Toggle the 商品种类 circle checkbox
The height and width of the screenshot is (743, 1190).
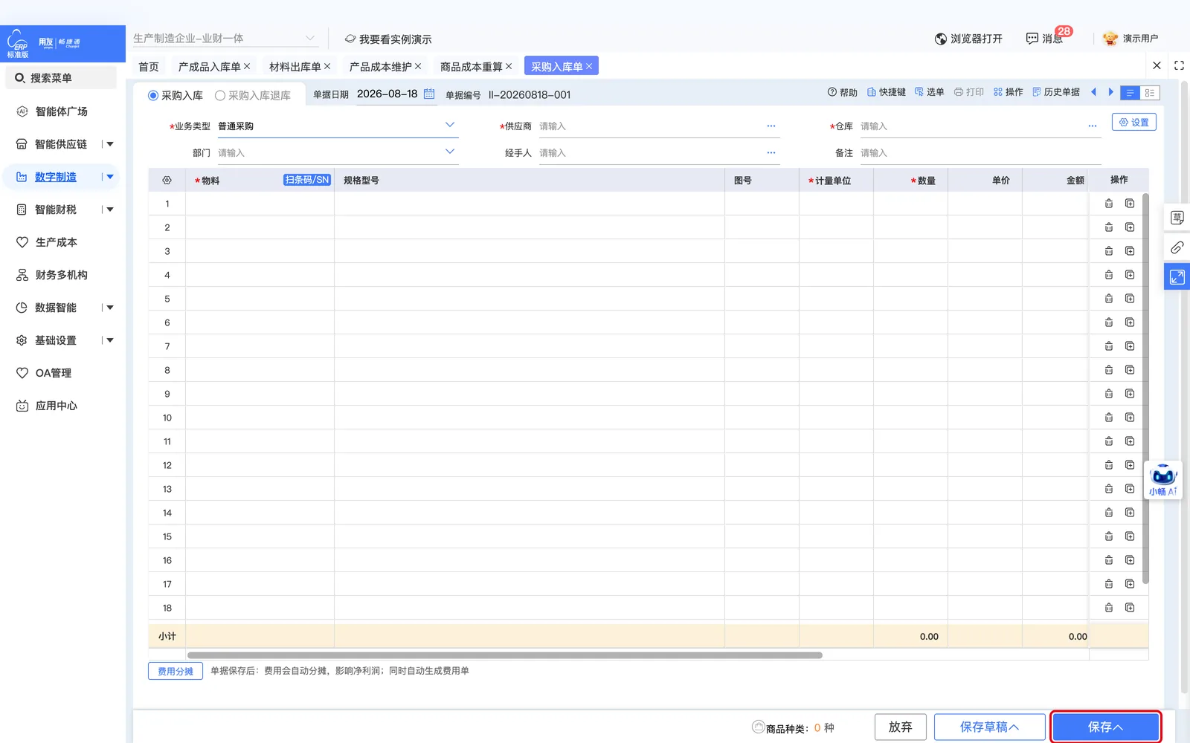(758, 727)
